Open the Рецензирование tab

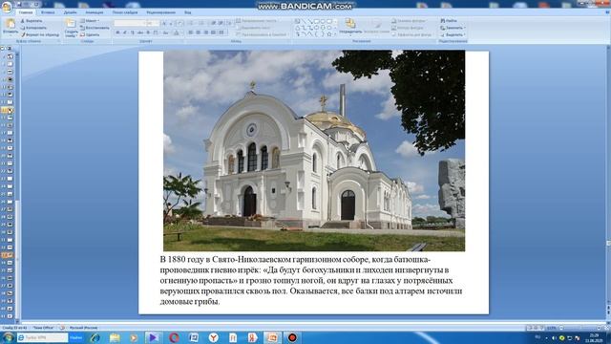[x=161, y=12]
